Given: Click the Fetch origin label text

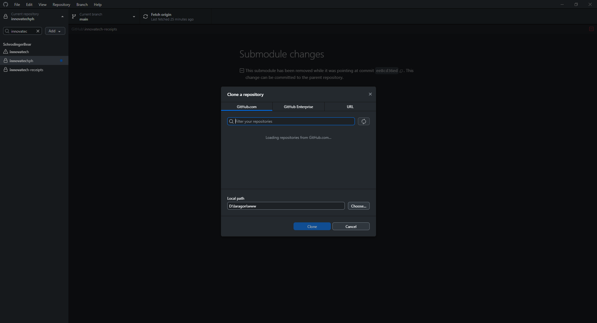Looking at the screenshot, I should click(x=161, y=14).
